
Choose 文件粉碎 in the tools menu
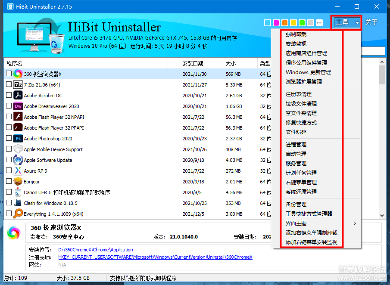296,132
